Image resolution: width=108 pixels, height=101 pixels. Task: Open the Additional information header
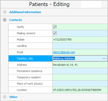[x=25, y=12]
